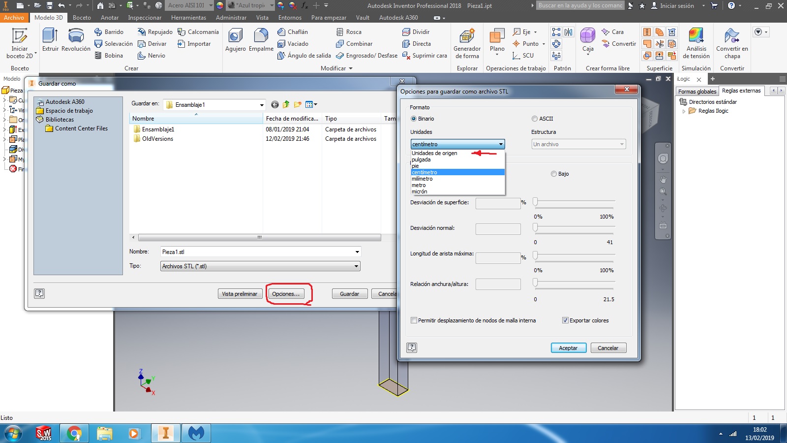
Task: Uncheck Exportar colores
Action: pos(566,320)
